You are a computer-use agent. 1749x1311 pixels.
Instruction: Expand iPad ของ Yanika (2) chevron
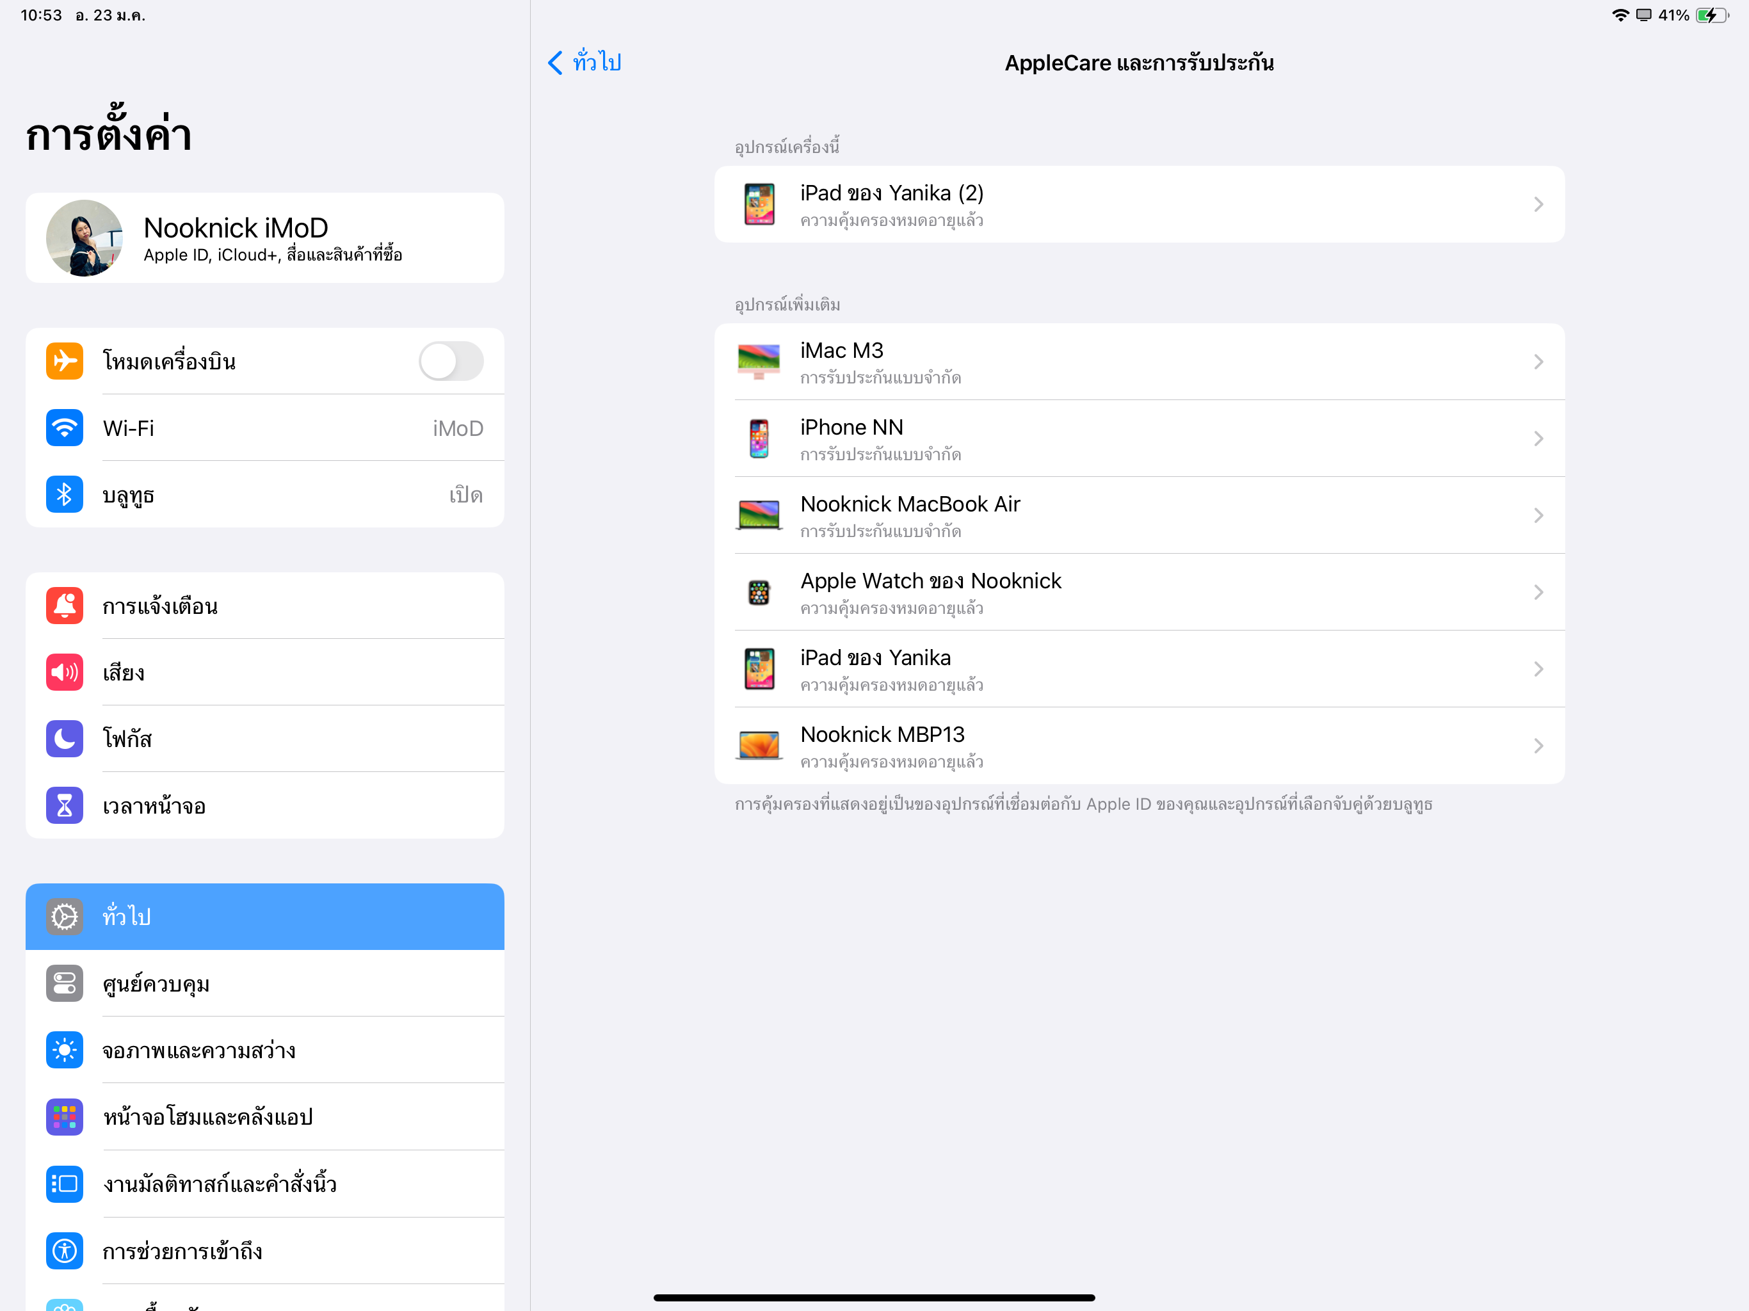point(1537,205)
